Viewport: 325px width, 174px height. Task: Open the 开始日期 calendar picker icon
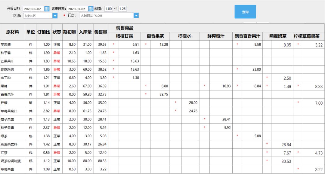pos(47,9)
